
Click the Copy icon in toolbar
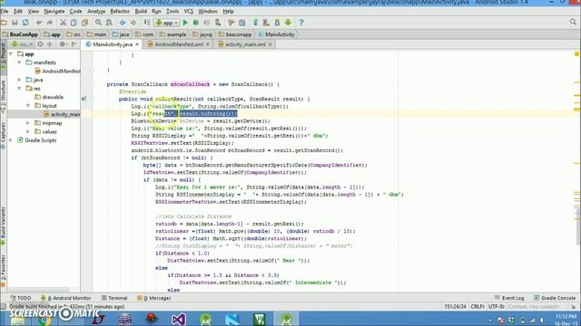click(74, 23)
